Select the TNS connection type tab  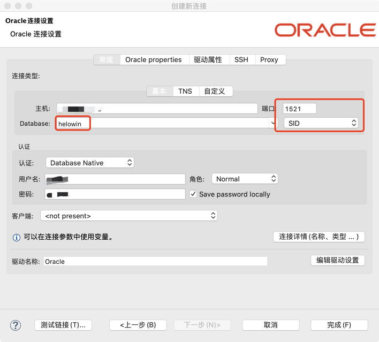(185, 91)
